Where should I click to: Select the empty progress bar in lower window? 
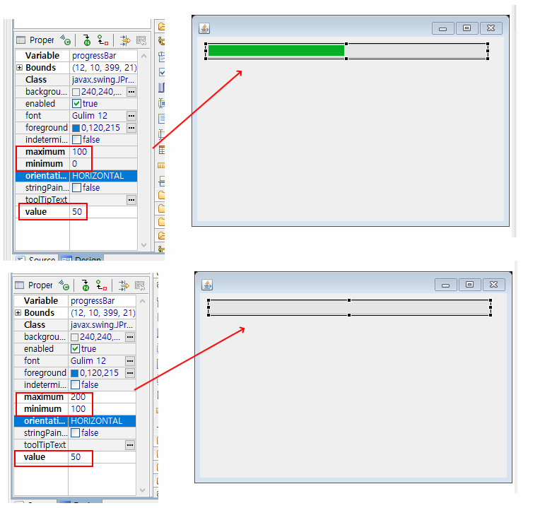(350, 307)
